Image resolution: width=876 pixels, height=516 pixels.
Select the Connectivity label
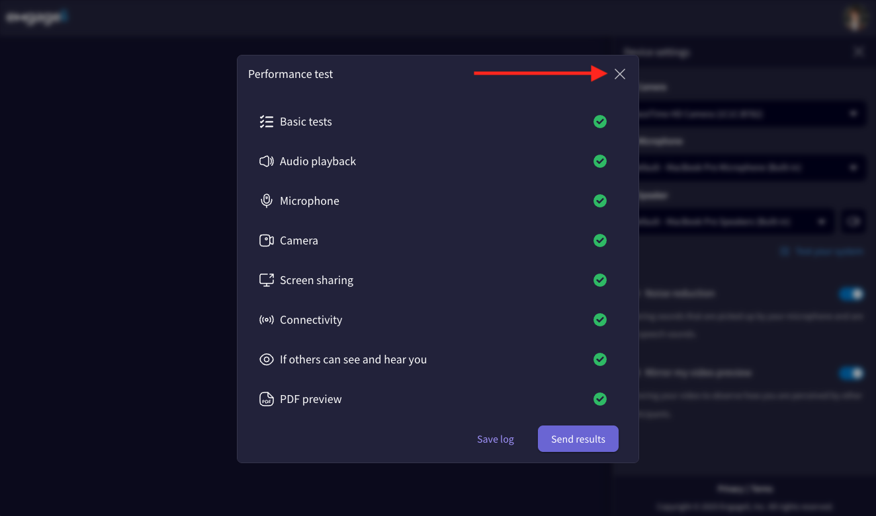[311, 320]
